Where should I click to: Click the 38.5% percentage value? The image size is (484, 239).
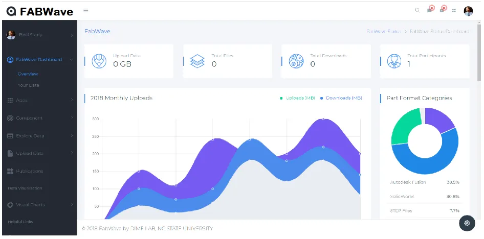point(453,182)
